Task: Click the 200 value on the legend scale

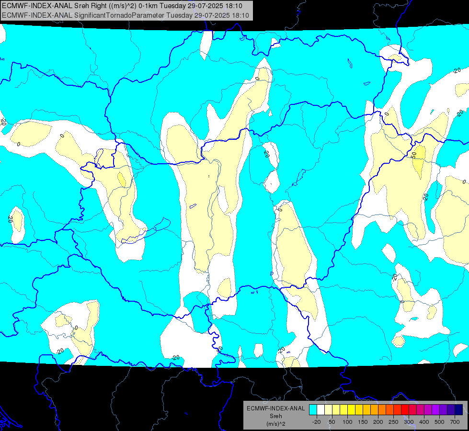Action: 378,422
